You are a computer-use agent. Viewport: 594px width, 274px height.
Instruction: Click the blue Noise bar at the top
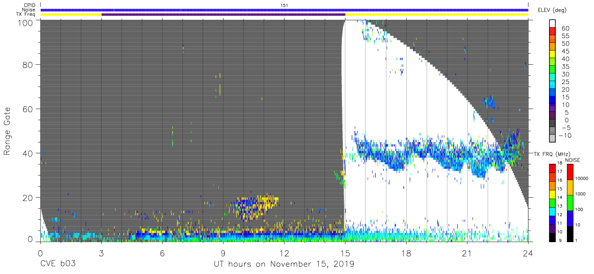click(284, 10)
